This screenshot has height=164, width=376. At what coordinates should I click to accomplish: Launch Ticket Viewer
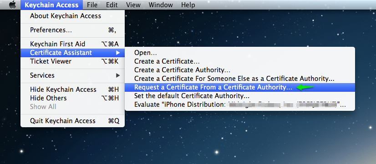point(73,61)
